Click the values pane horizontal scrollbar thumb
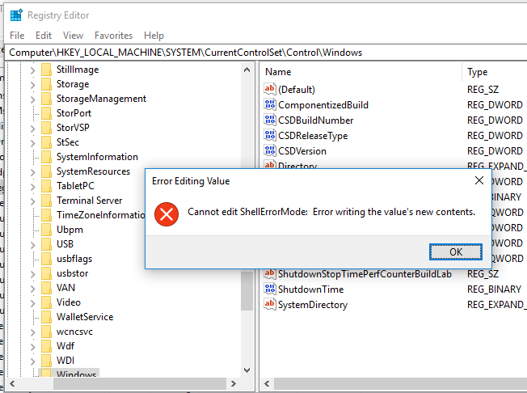The width and height of the screenshot is (527, 393). 401,383
